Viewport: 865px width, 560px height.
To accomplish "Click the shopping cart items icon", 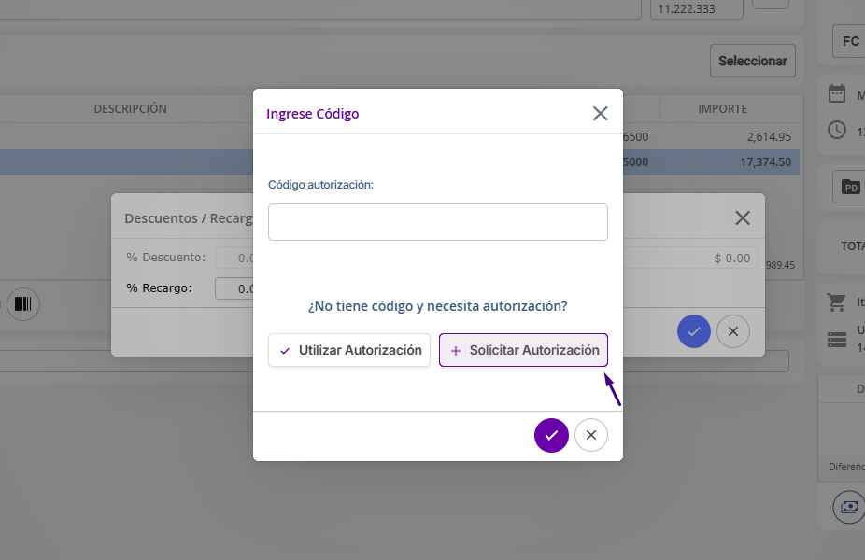I will [x=837, y=302].
